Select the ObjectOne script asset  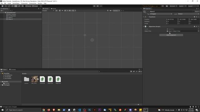pyautogui.click(x=50, y=80)
